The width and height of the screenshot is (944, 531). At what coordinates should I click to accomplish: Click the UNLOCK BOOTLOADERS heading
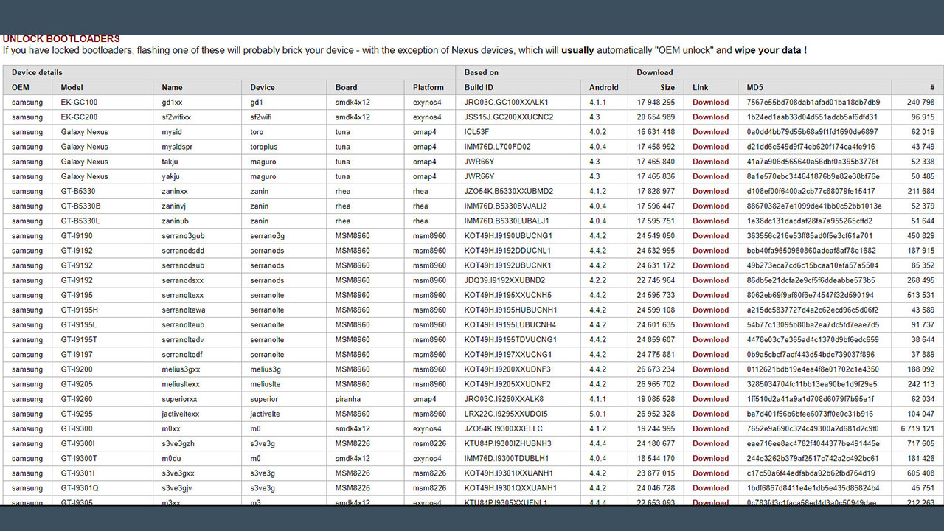tap(61, 39)
